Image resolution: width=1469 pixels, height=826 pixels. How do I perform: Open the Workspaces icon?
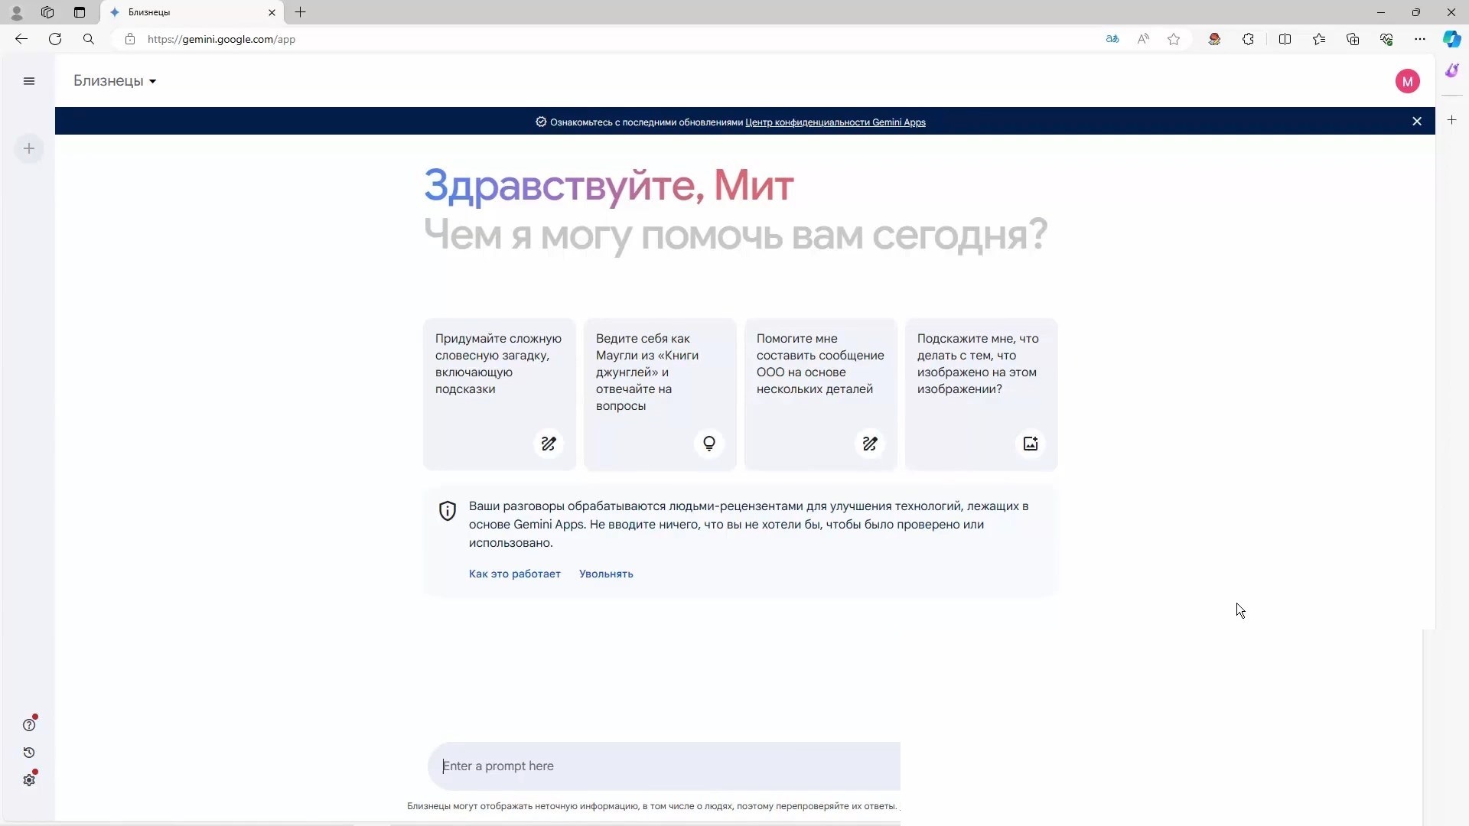click(47, 12)
